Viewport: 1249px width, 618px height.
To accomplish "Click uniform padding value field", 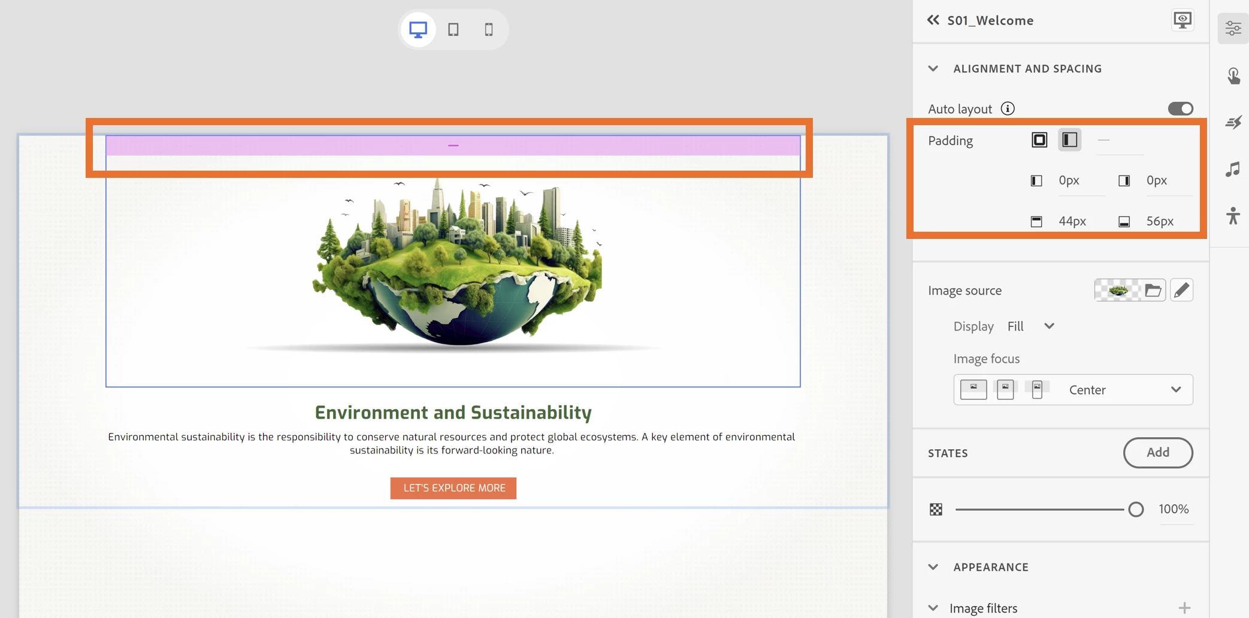I will [1120, 141].
